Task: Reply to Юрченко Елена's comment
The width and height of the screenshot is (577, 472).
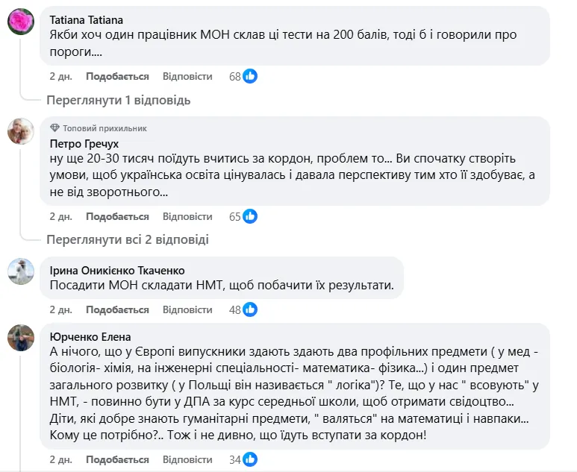Action: [187, 459]
